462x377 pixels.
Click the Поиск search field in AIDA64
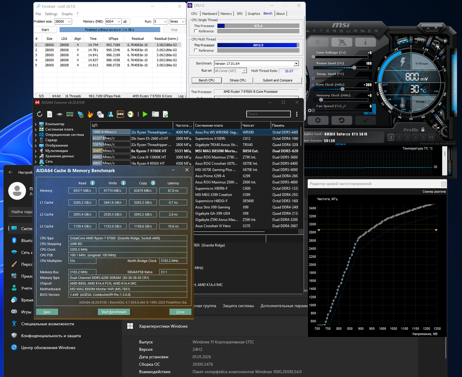point(268,114)
